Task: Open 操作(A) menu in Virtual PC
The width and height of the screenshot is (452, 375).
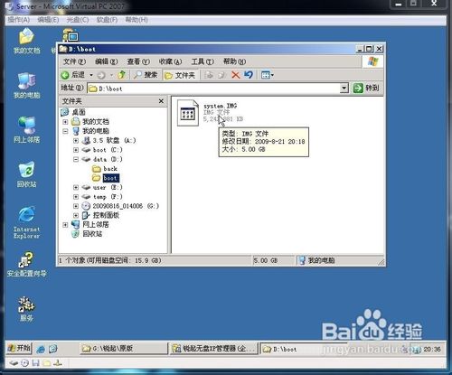Action: 19,20
